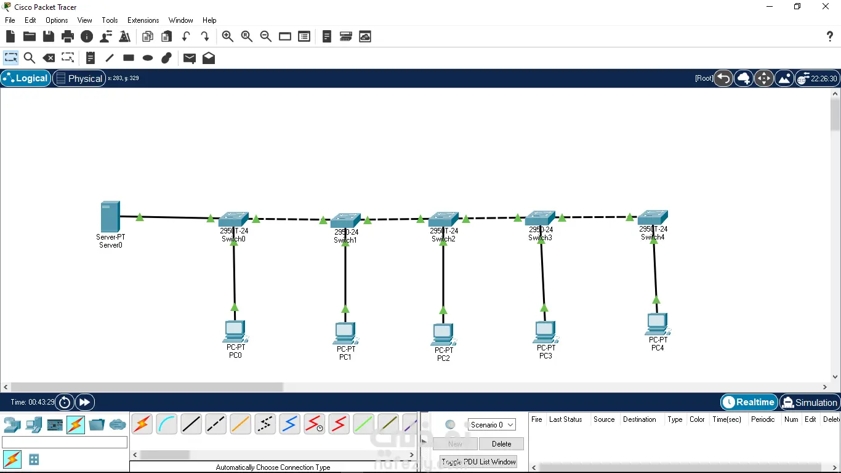Switch to the Logical workspace
This screenshot has width=841, height=473.
(26, 78)
